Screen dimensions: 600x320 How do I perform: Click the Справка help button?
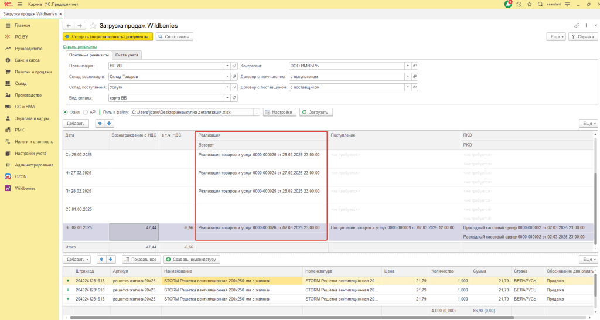click(x=583, y=36)
